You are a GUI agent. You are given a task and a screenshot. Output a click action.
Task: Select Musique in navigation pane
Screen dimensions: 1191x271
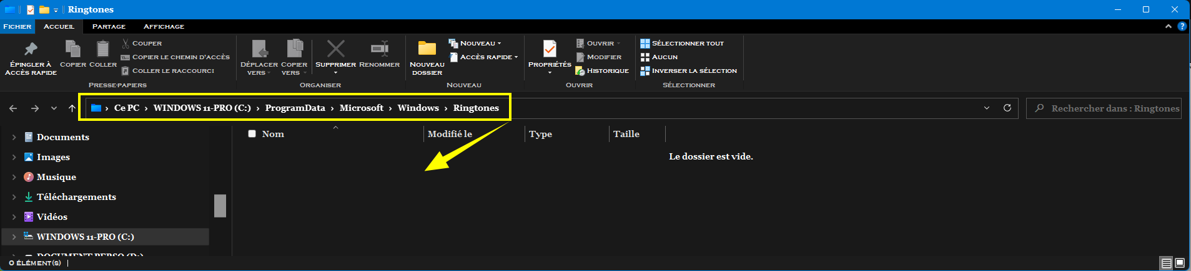[x=56, y=177]
